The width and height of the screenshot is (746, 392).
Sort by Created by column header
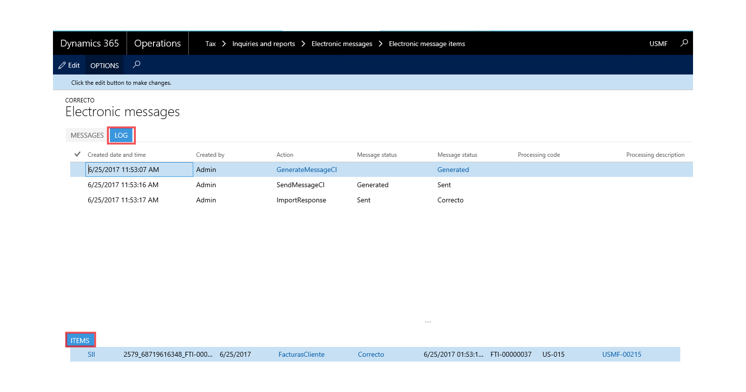click(210, 155)
